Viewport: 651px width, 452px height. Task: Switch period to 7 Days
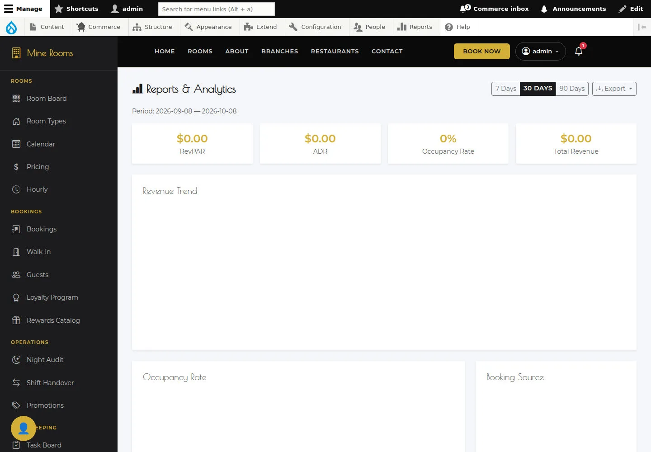(x=505, y=89)
